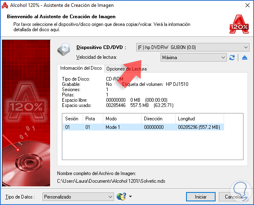The width and height of the screenshot is (254, 205).
Task: Click the 63:25:71 duration value
Action: pos(163,105)
